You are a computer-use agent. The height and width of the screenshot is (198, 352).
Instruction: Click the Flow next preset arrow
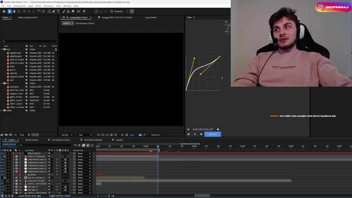(x=201, y=134)
